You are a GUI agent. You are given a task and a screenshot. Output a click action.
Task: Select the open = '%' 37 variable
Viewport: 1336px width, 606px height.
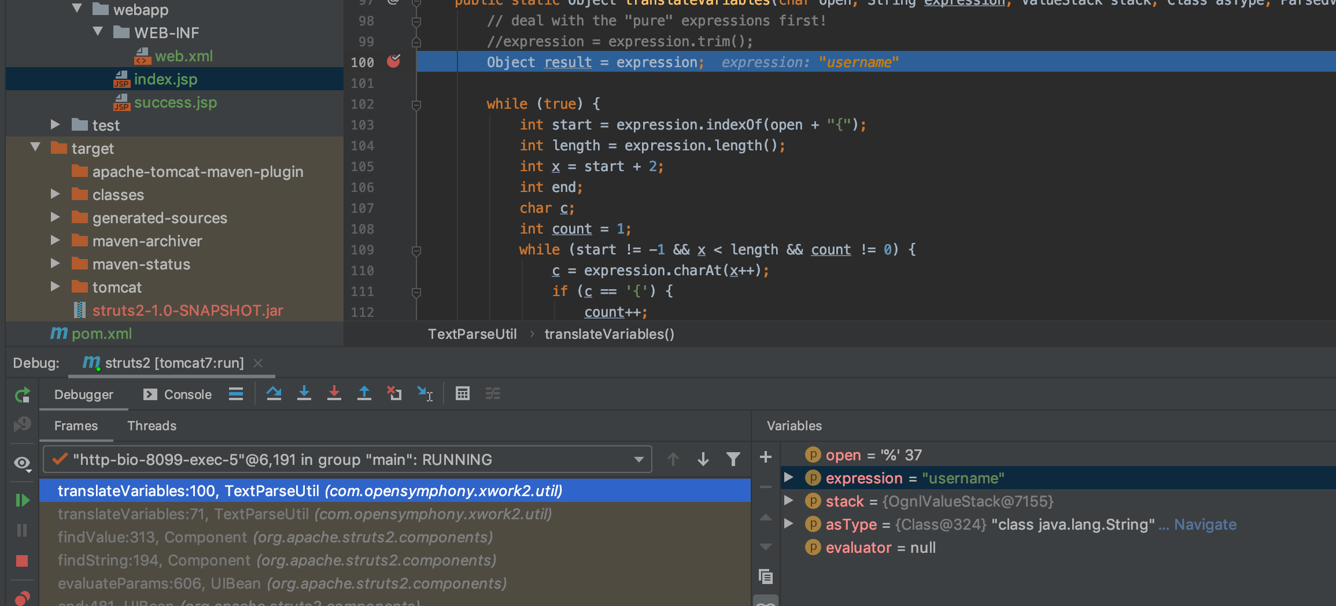(863, 455)
